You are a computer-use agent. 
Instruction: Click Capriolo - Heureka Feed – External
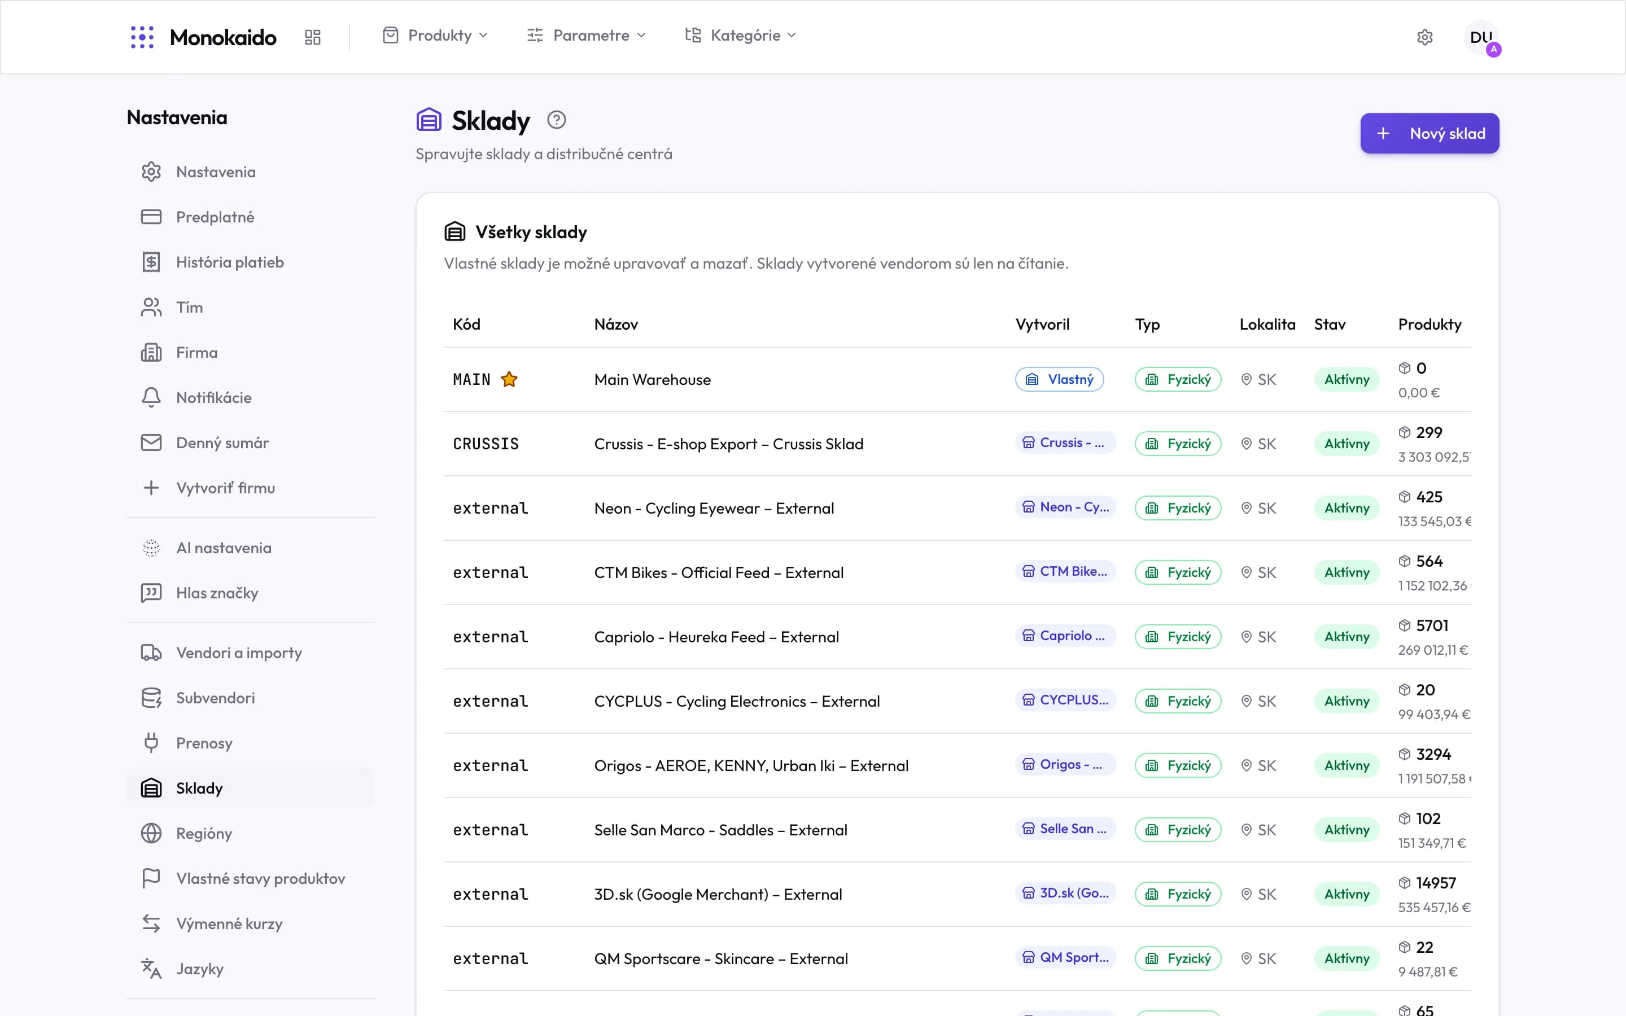[716, 637]
